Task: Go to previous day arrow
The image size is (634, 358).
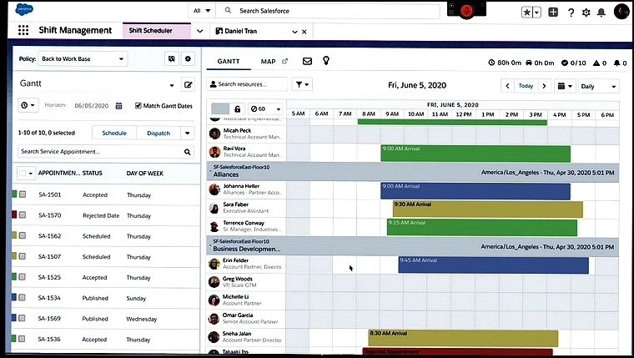Action: coord(507,86)
